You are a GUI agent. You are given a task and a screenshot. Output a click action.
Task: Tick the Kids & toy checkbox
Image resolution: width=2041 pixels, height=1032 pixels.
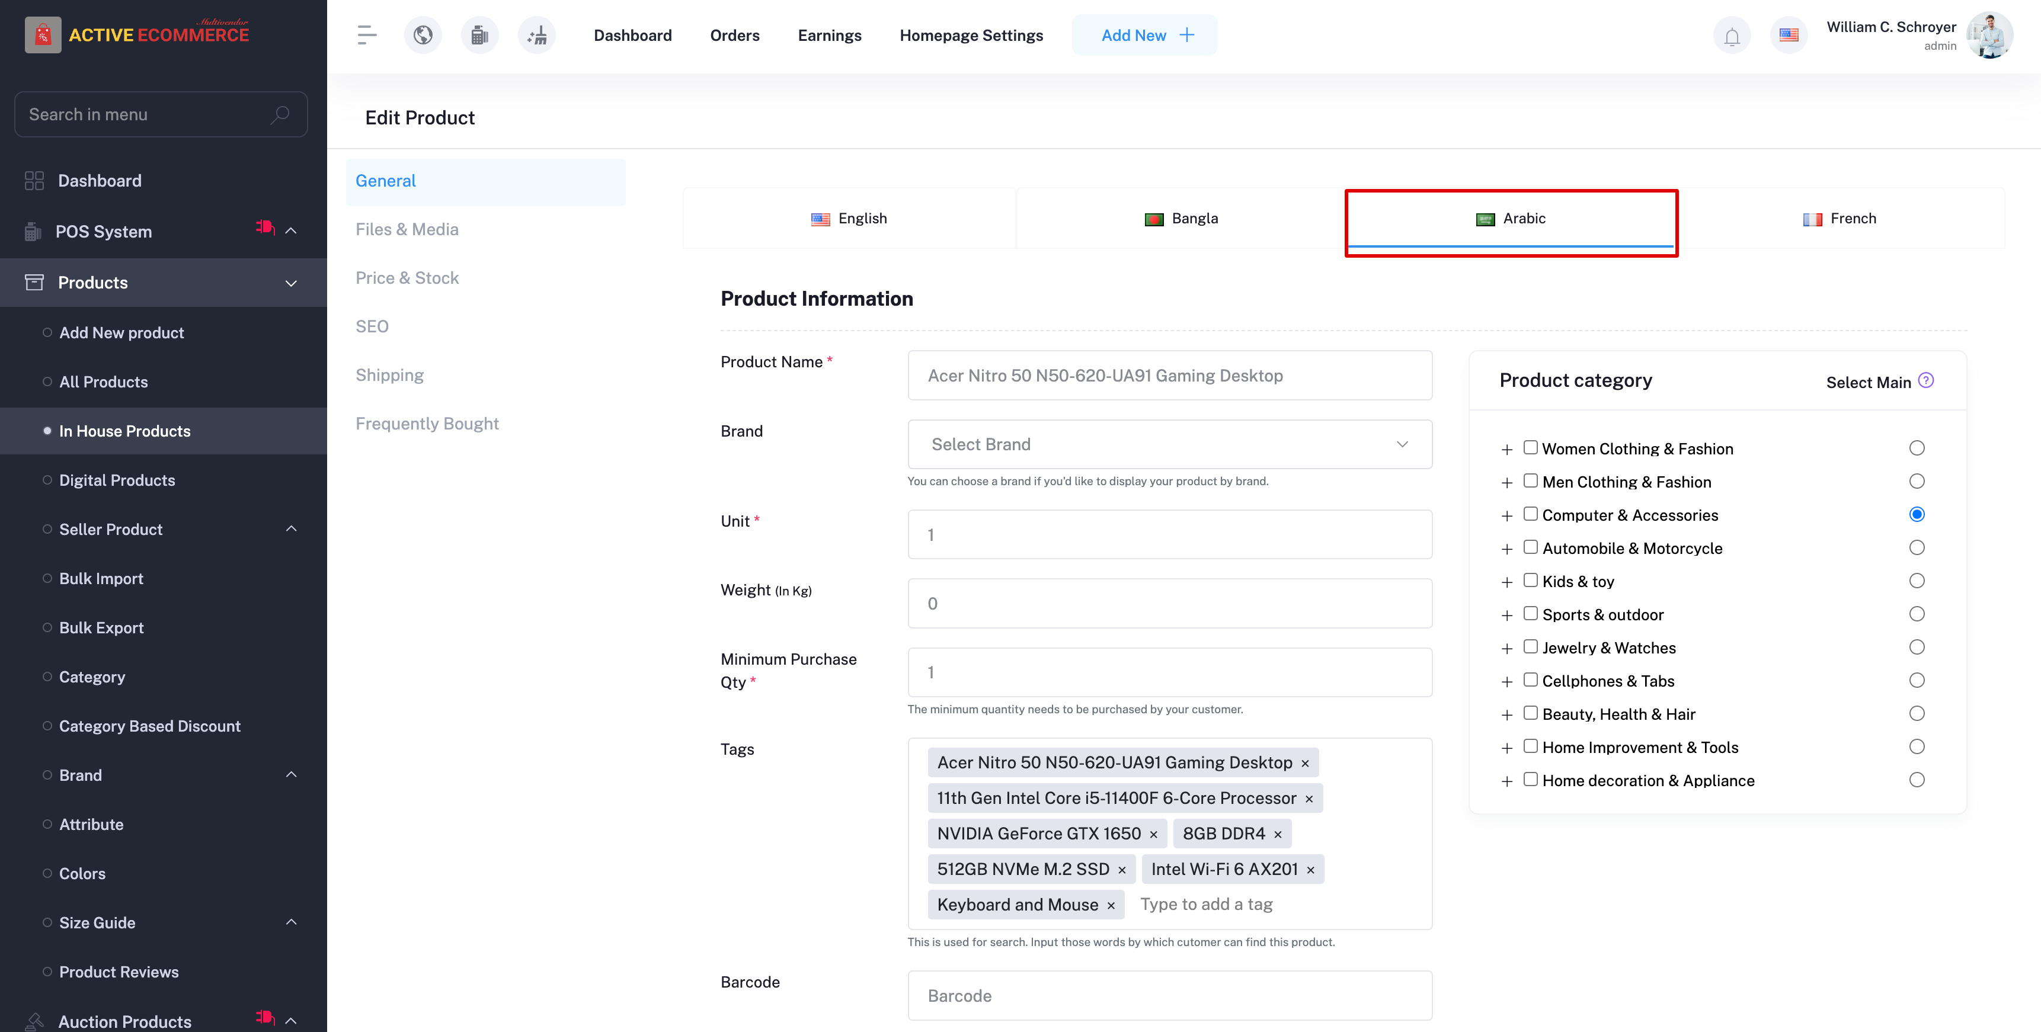click(x=1531, y=581)
